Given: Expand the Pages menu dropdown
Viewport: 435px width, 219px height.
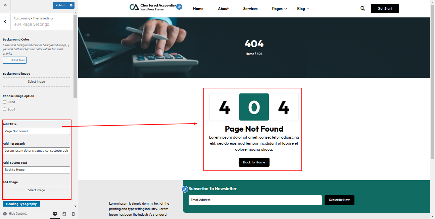Looking at the screenshot, I should coord(280,9).
